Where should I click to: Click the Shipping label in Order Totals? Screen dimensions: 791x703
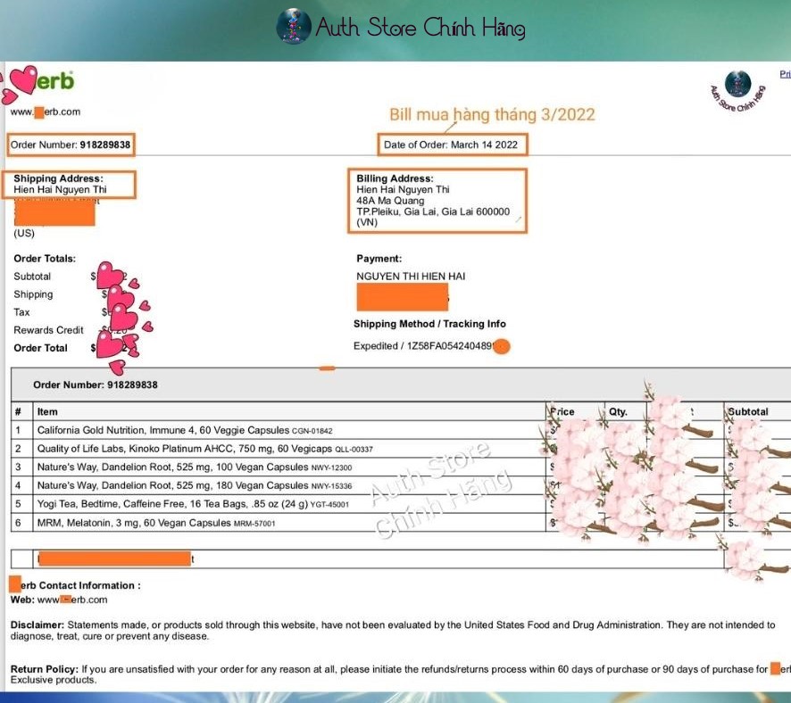(x=33, y=294)
